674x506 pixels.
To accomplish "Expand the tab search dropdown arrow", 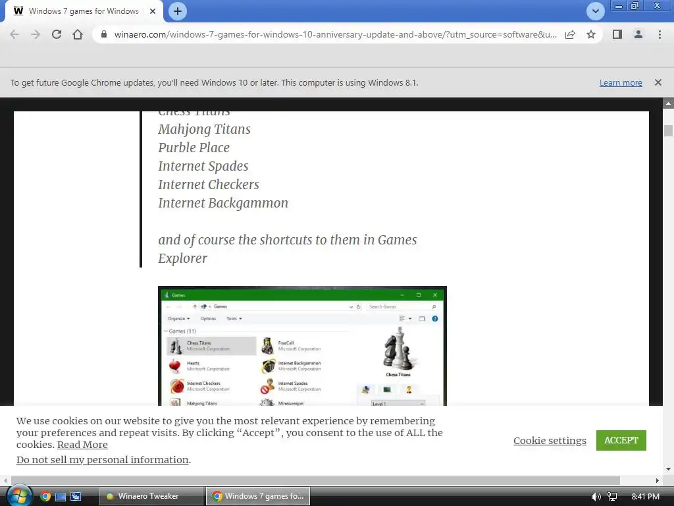I will 595,11.
